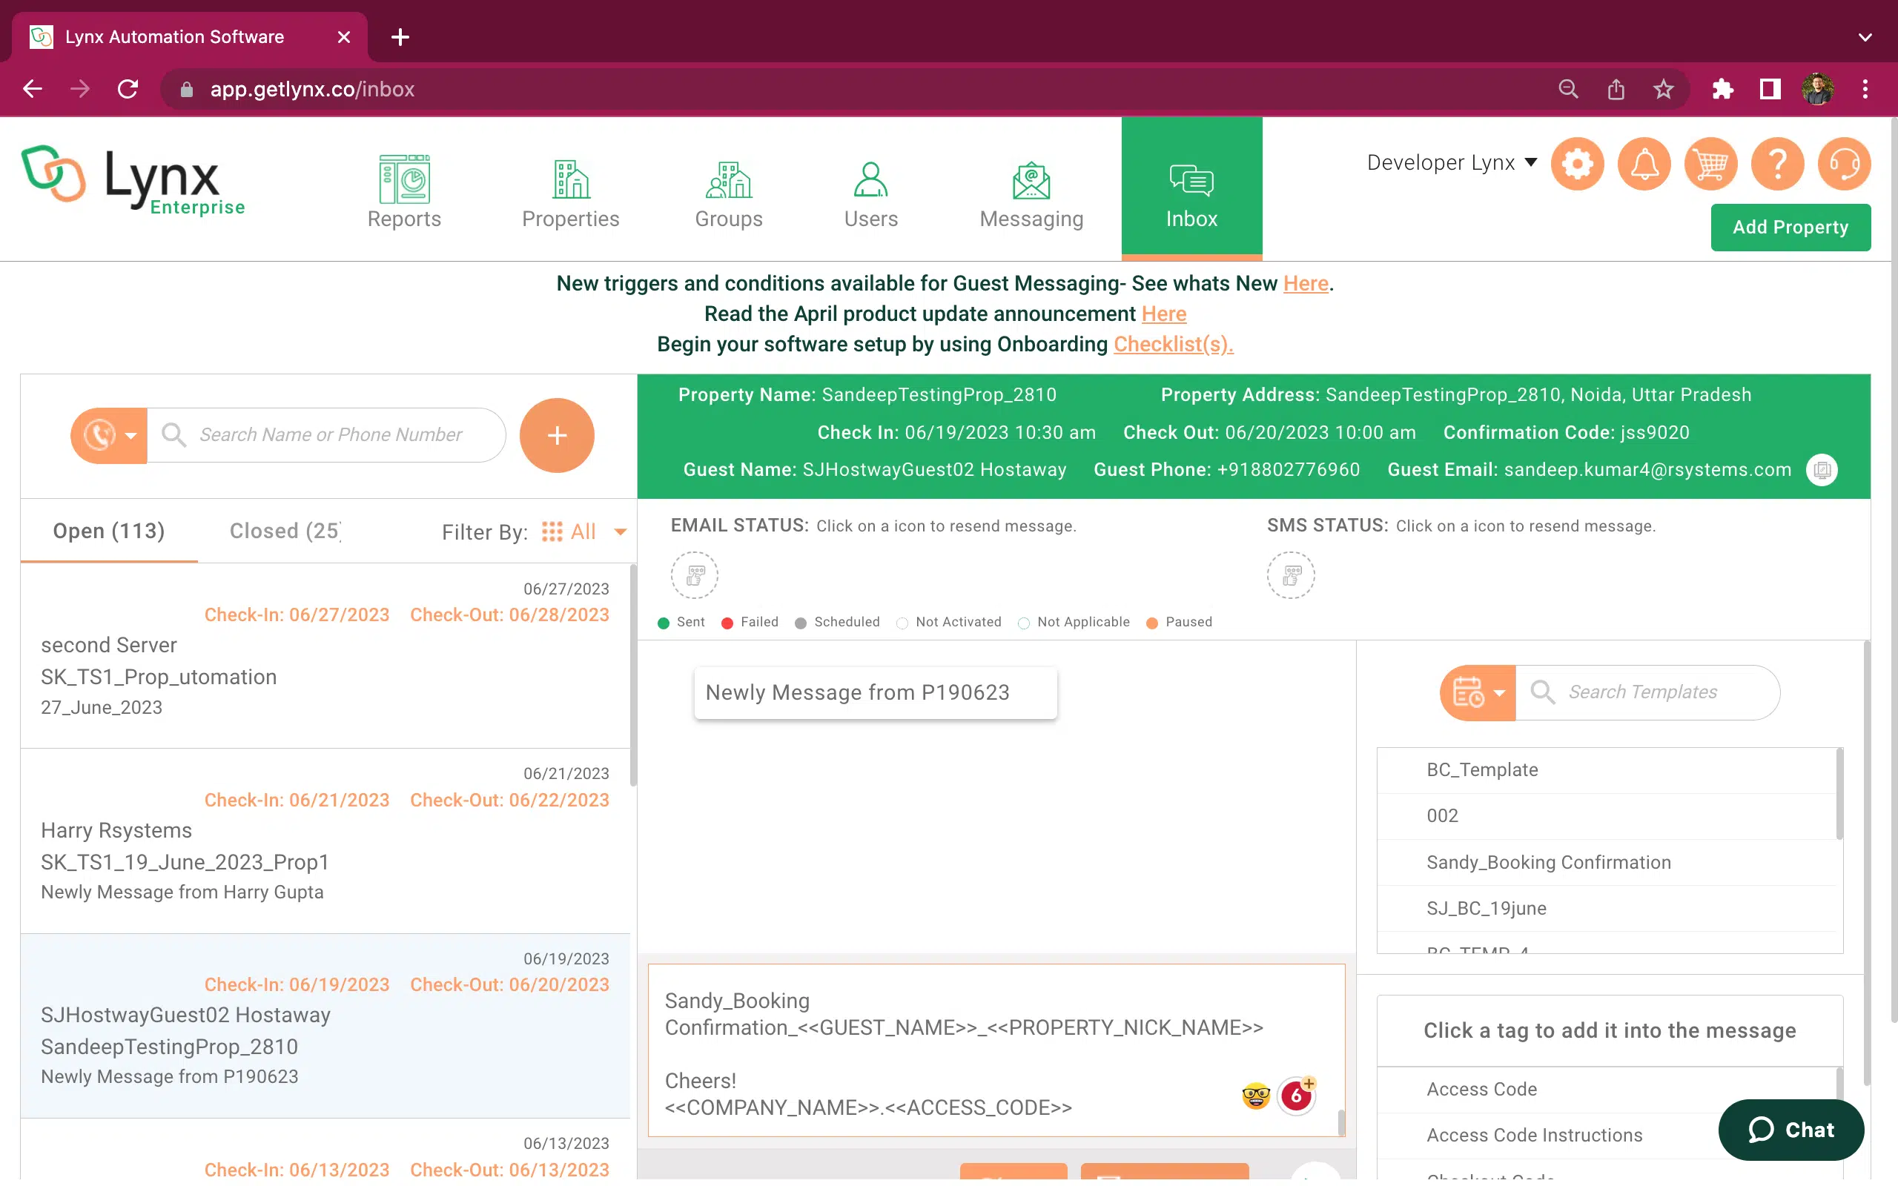Image resolution: width=1898 pixels, height=1186 pixels.
Task: Open the SJHostwayGuest02 Hostaway conversation
Action: coord(325,1026)
